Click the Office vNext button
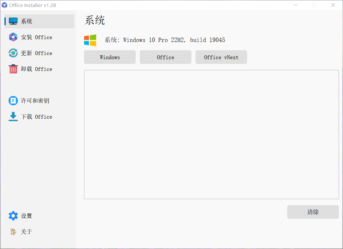Screen dimensions: 343x249 pyautogui.click(x=221, y=57)
